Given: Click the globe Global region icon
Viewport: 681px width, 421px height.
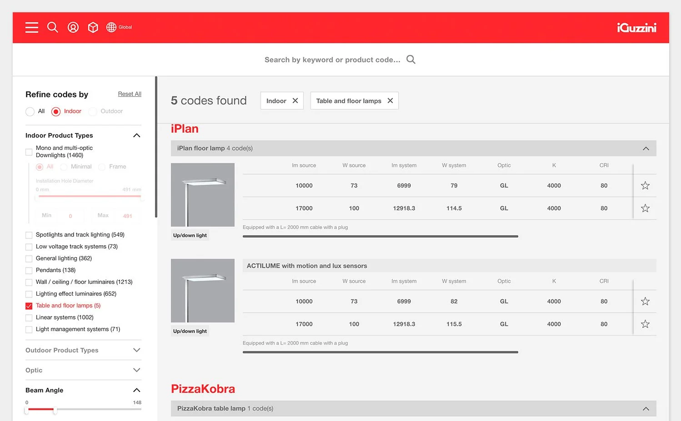Looking at the screenshot, I should pos(119,27).
